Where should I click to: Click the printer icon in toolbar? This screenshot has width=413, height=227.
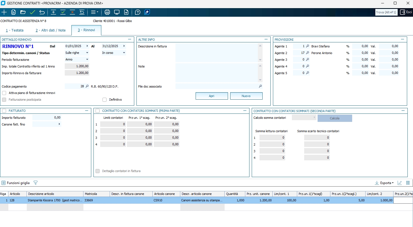tap(107, 12)
